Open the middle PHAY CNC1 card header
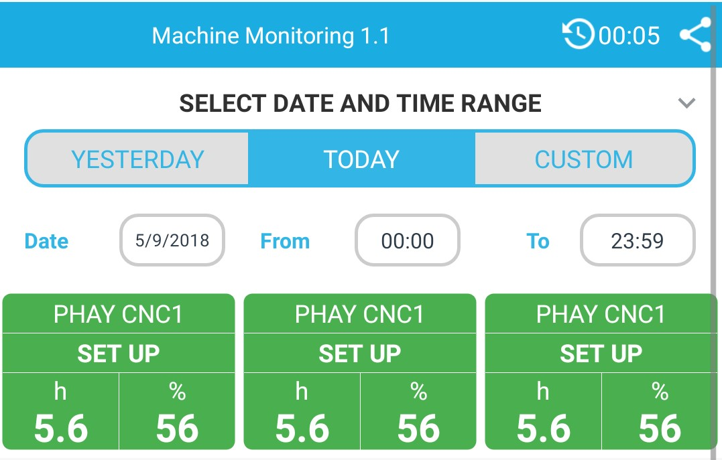 pyautogui.click(x=359, y=314)
